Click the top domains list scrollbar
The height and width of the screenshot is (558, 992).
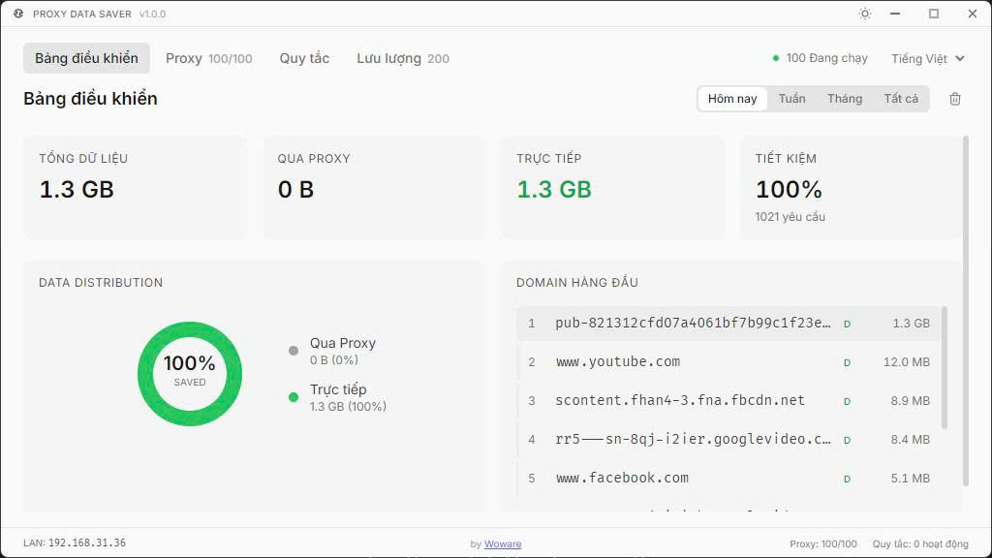pyautogui.click(x=945, y=368)
